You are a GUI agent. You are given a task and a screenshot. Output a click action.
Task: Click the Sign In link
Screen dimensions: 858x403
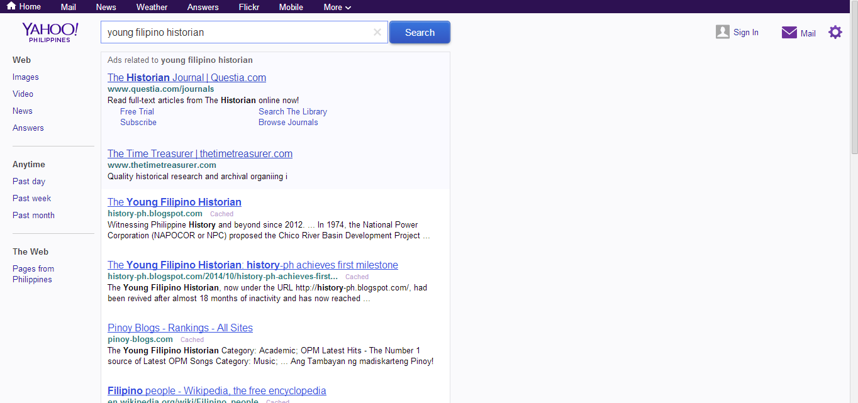click(x=746, y=32)
